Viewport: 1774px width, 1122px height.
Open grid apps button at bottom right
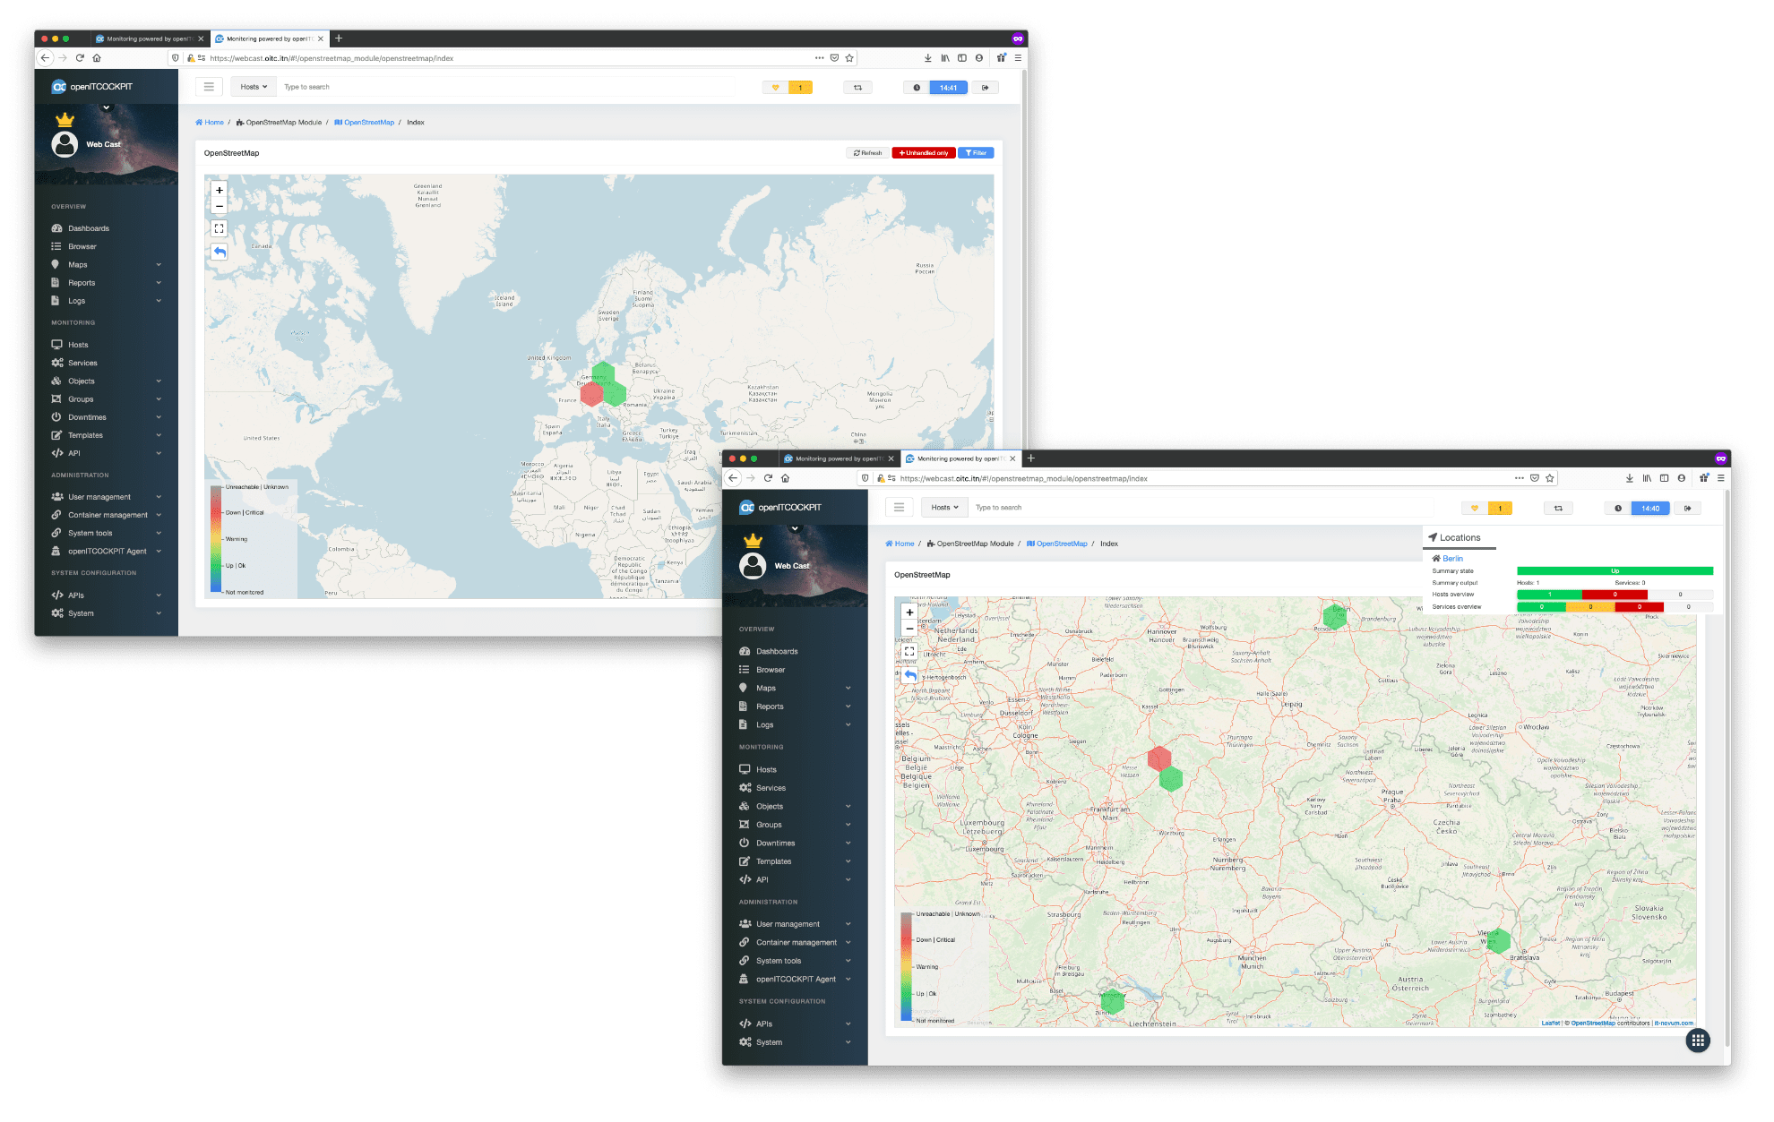click(1698, 1040)
